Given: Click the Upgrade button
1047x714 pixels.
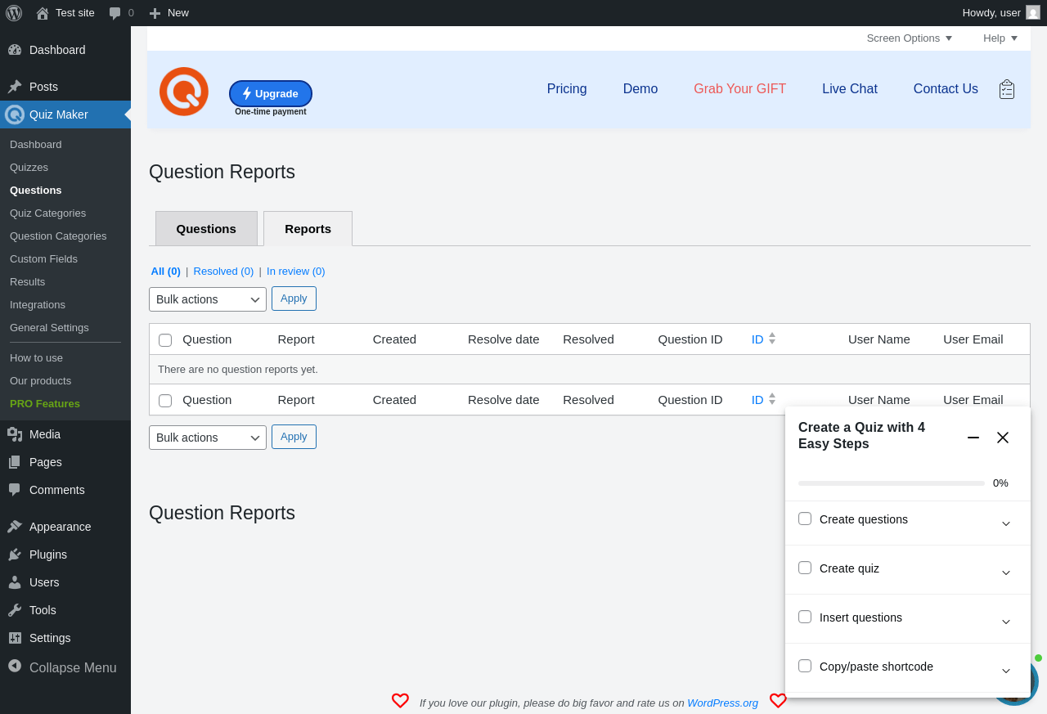Looking at the screenshot, I should point(271,93).
